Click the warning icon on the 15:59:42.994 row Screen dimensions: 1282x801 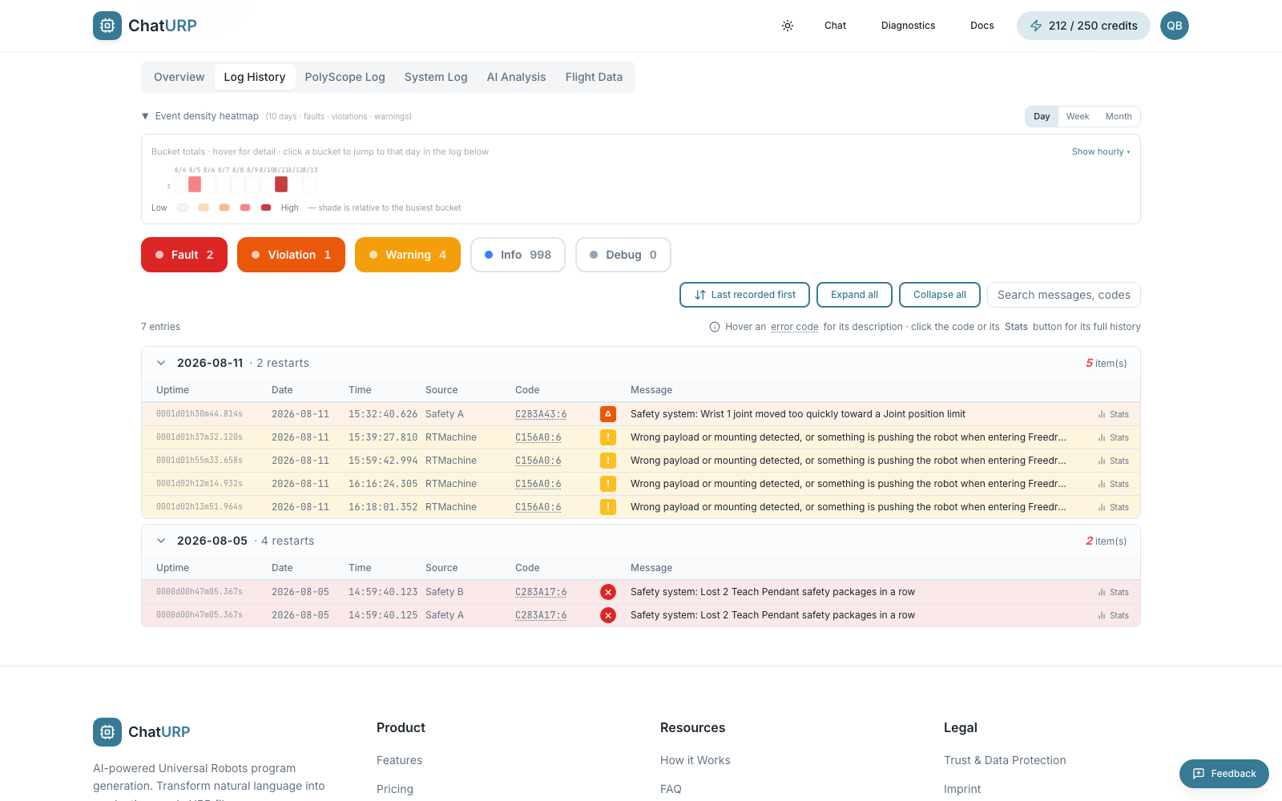click(x=608, y=461)
